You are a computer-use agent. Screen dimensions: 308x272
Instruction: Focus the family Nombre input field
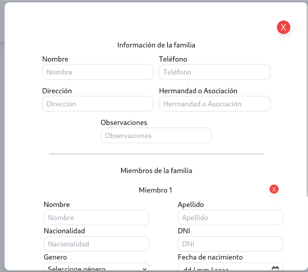coord(98,72)
